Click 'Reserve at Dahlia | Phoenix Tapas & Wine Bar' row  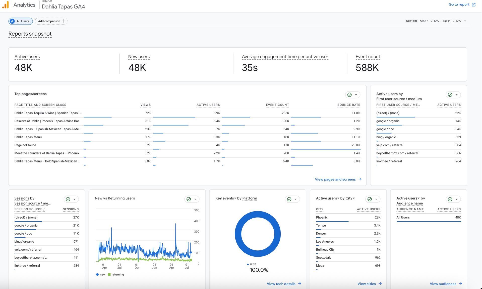187,121
